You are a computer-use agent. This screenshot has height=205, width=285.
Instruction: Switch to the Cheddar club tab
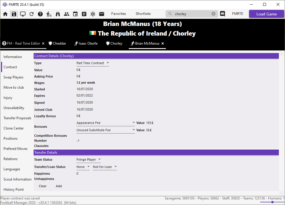click(58, 43)
